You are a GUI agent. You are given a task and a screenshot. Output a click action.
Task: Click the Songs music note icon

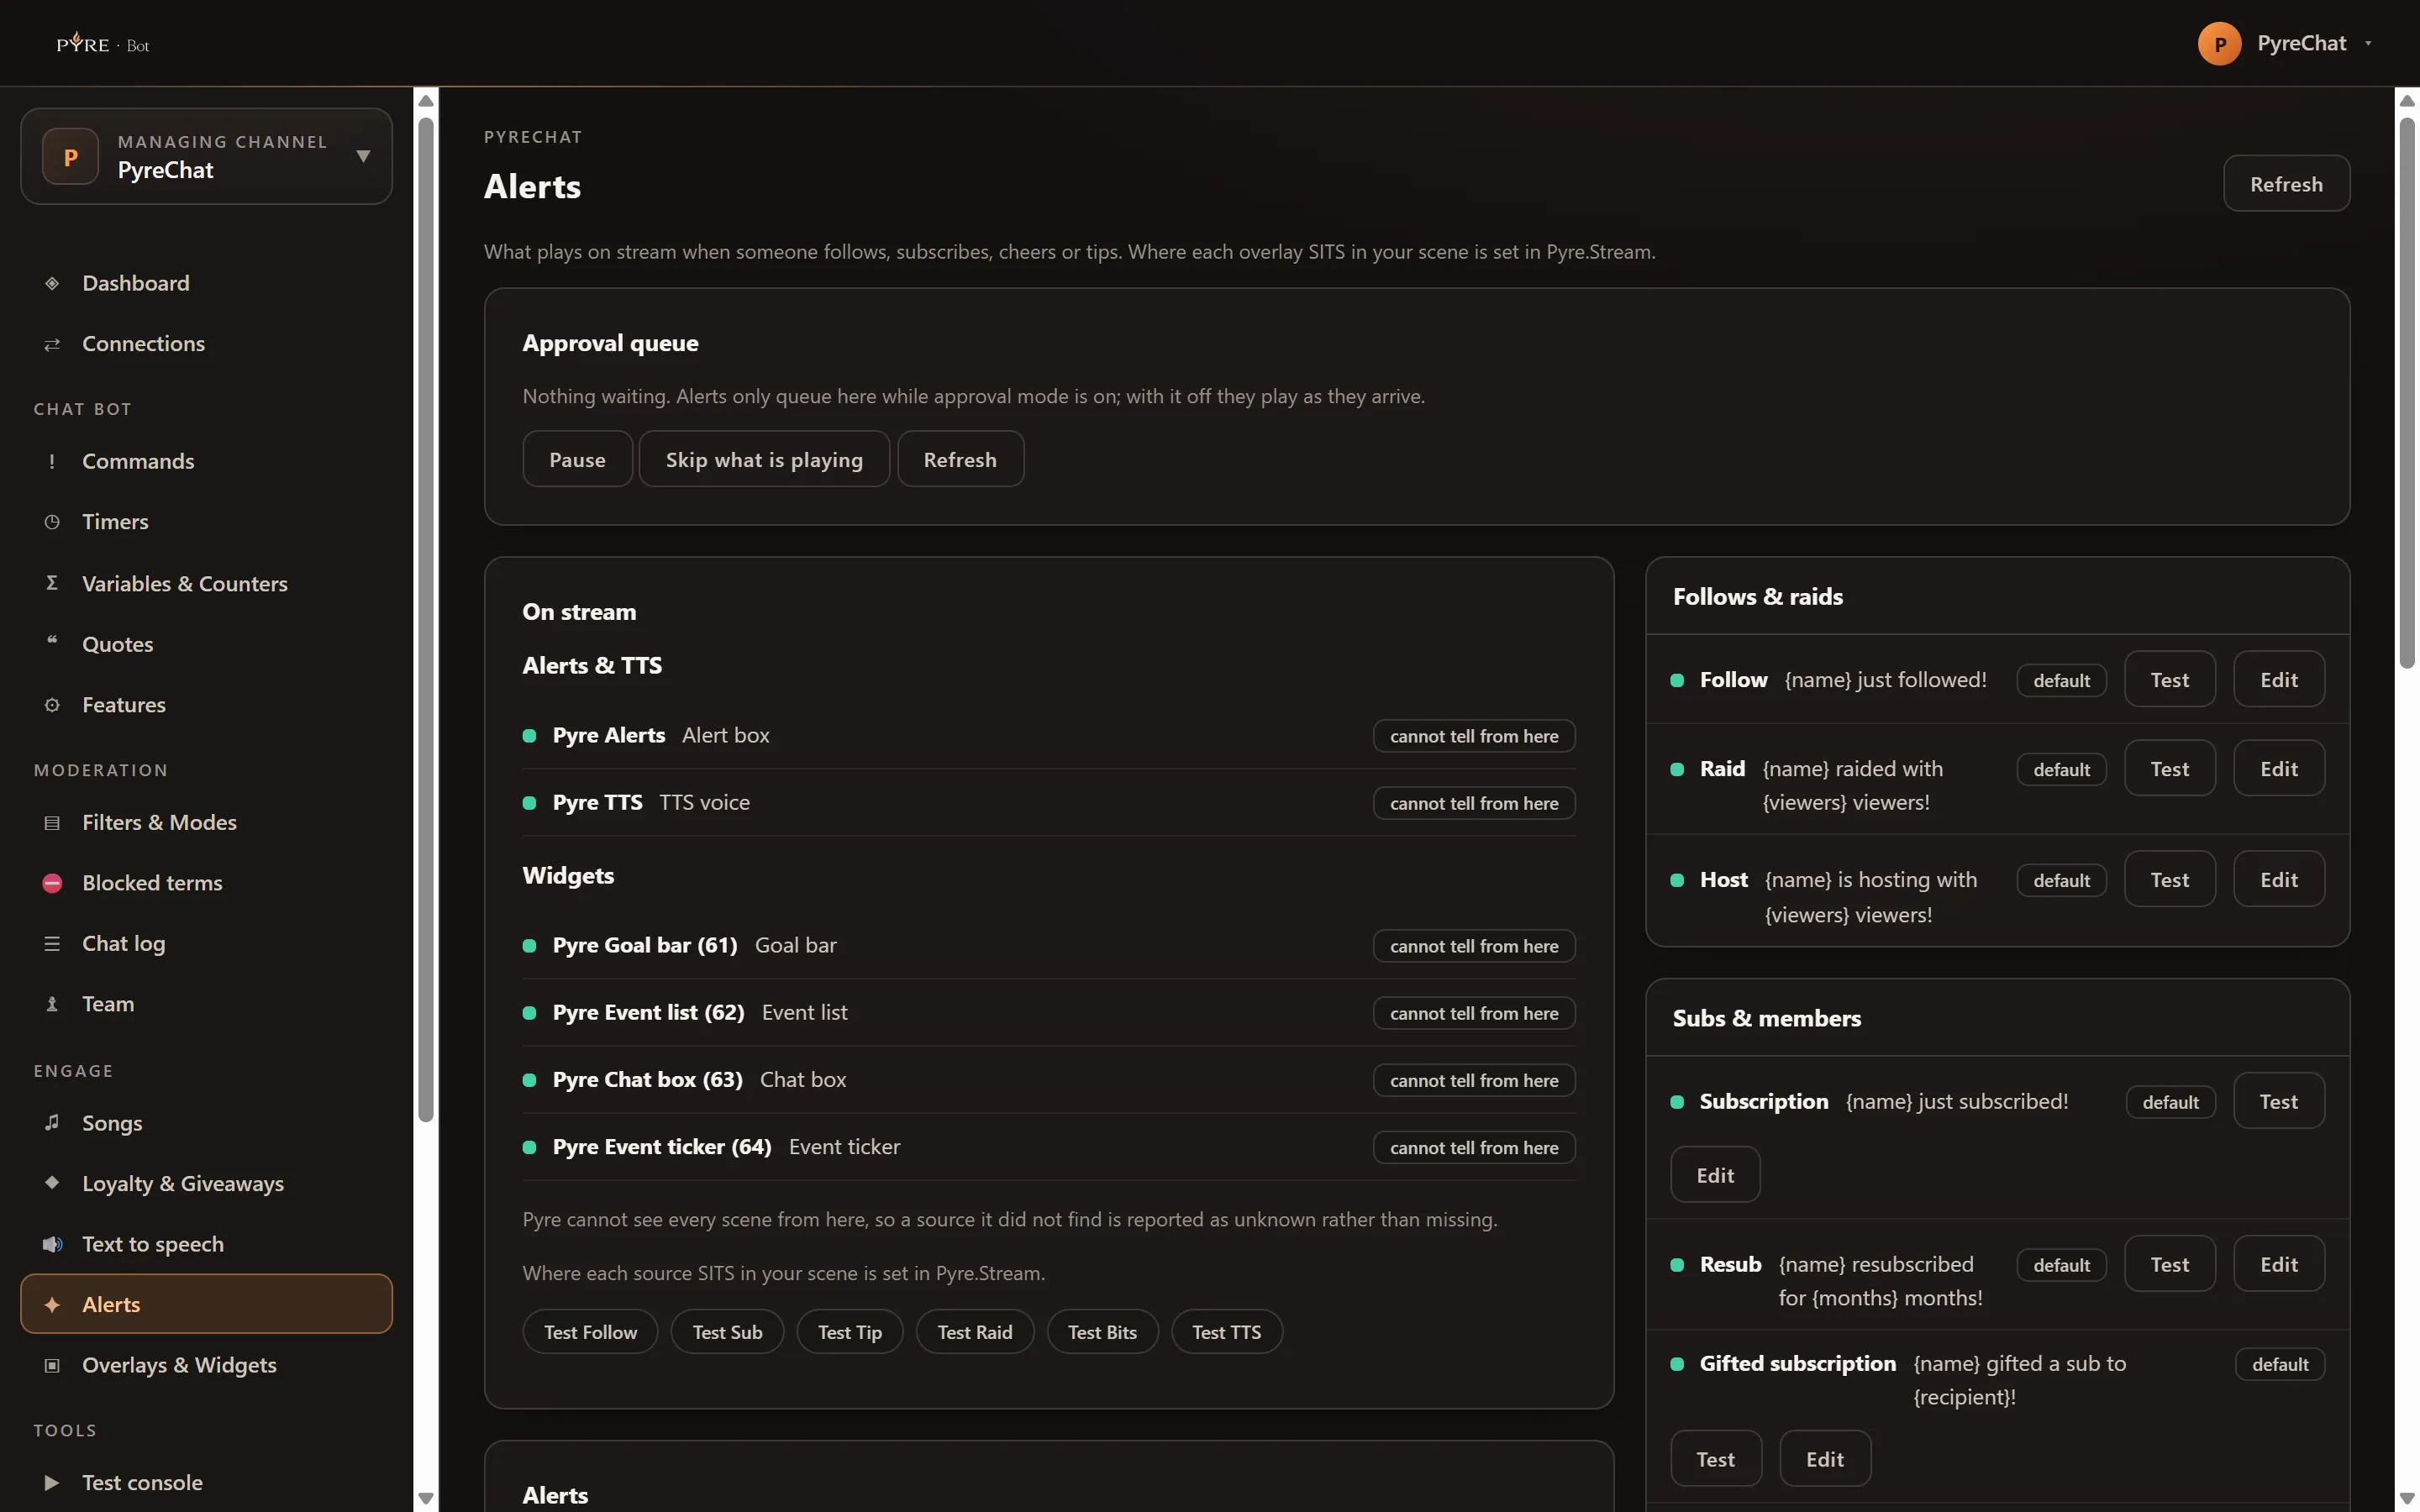52,1122
